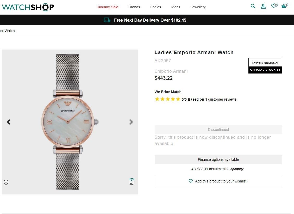The width and height of the screenshot is (294, 214).
Task: Zoom in with the plus magnifier icon
Action: [6, 182]
